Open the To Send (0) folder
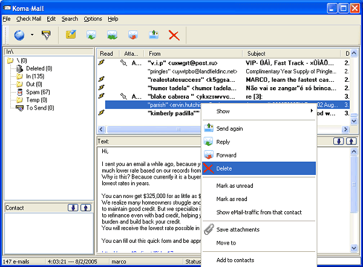The width and height of the screenshot is (363, 267). [39, 108]
